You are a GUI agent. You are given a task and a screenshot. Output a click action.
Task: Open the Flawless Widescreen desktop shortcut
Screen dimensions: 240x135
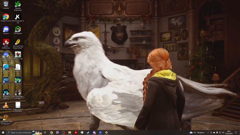18,6
